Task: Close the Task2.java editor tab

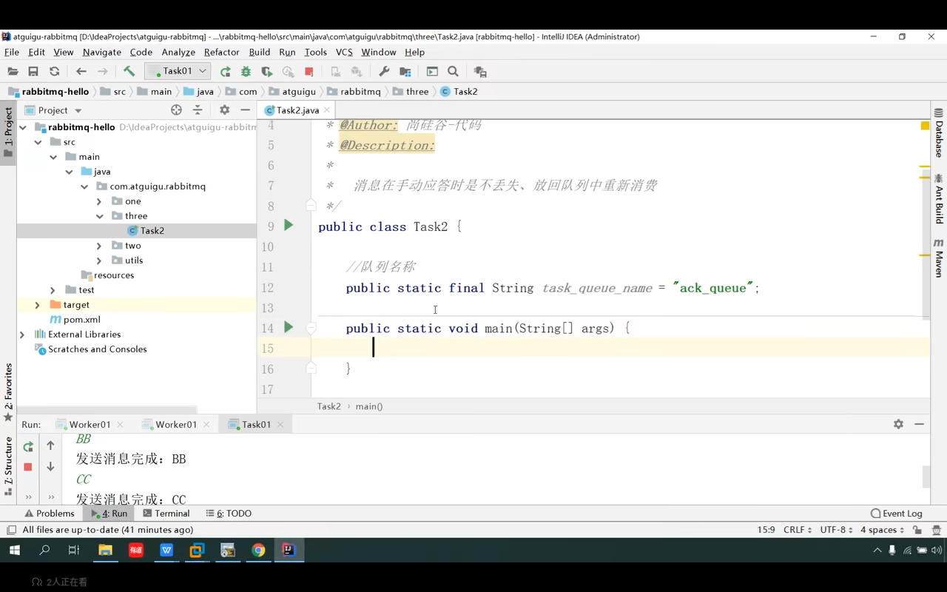Action: point(327,110)
